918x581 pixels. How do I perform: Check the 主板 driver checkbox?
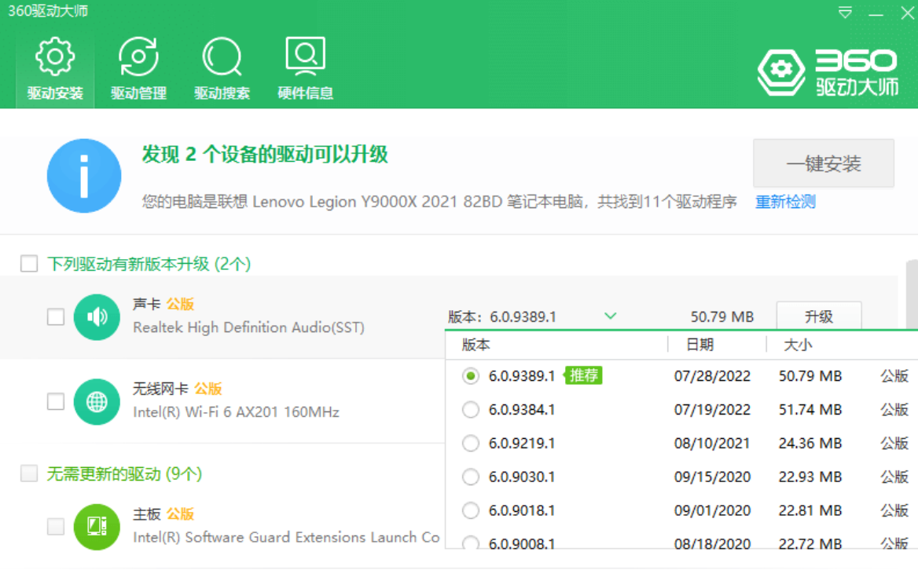coord(56,527)
